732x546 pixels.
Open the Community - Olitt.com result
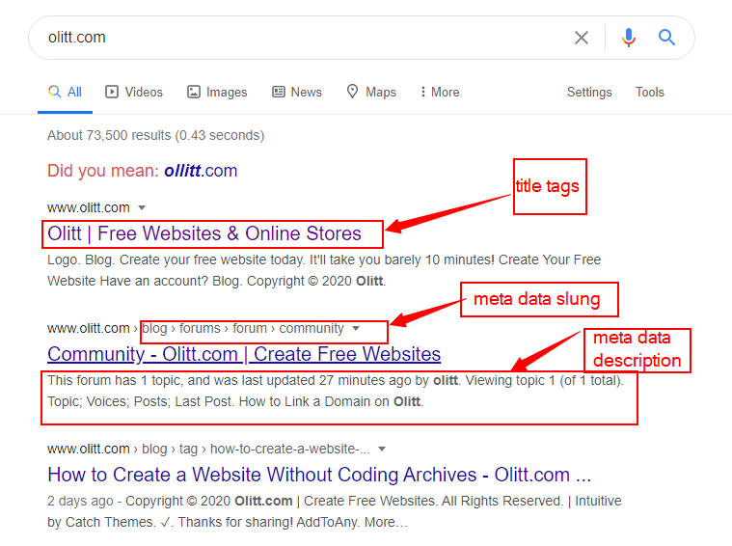click(x=244, y=354)
